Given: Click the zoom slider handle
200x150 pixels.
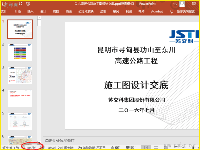Looking at the screenshot, I should click(193, 147).
